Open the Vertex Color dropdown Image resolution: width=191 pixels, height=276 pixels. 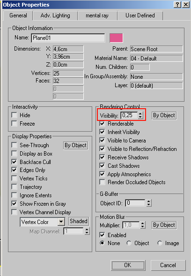coord(61,222)
